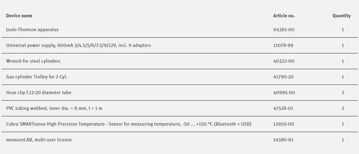
Task: Click article number 11078-99
Action: [x=283, y=45]
